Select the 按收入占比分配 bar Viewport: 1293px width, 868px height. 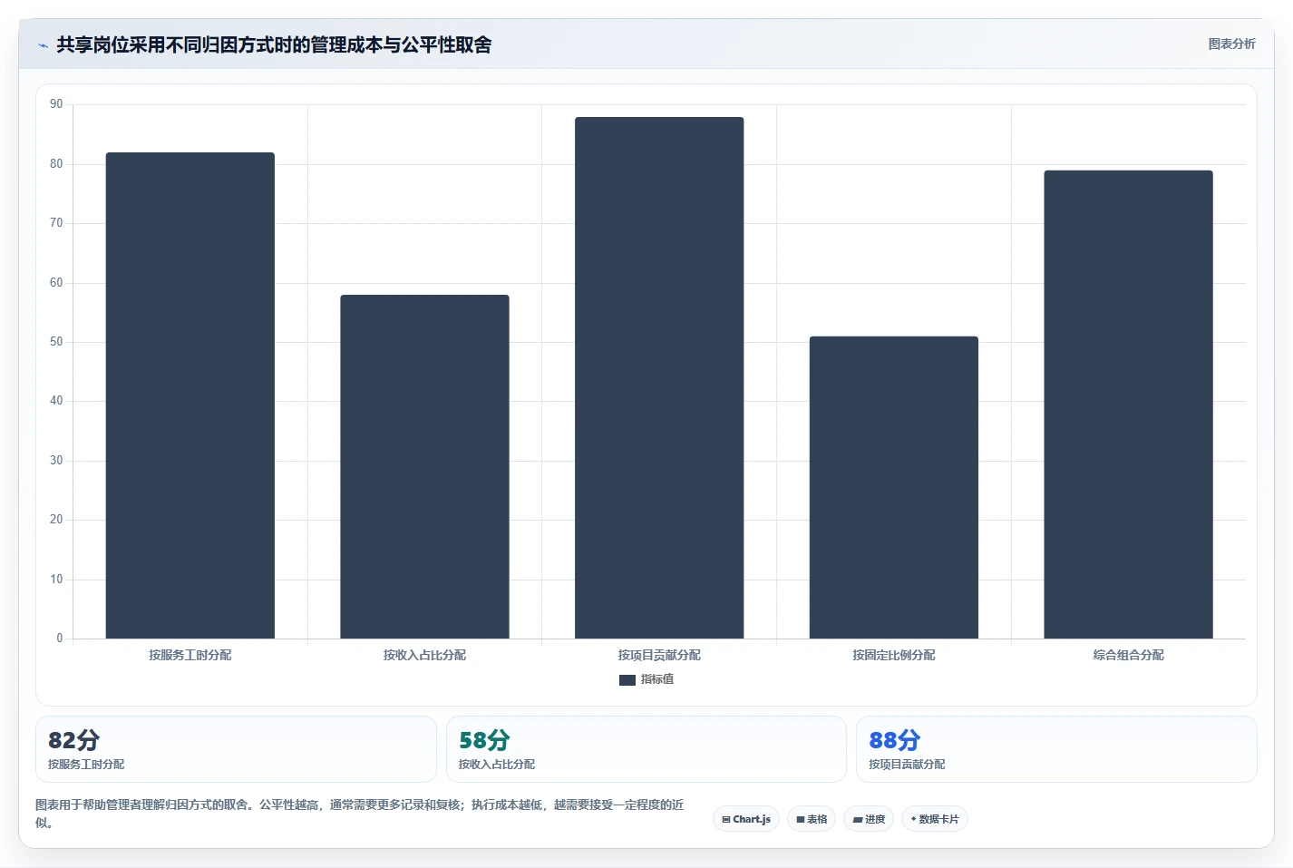[424, 466]
